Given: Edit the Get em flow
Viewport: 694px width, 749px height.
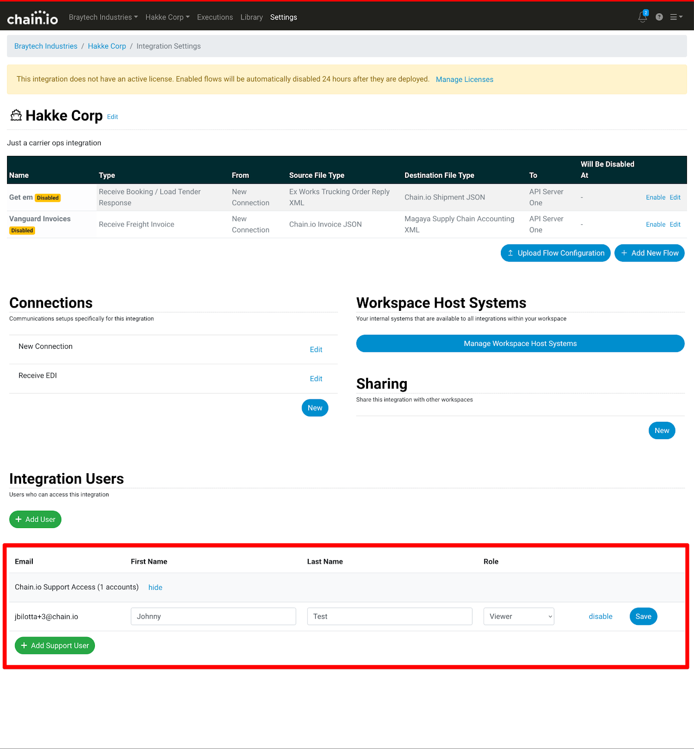Looking at the screenshot, I should (675, 198).
